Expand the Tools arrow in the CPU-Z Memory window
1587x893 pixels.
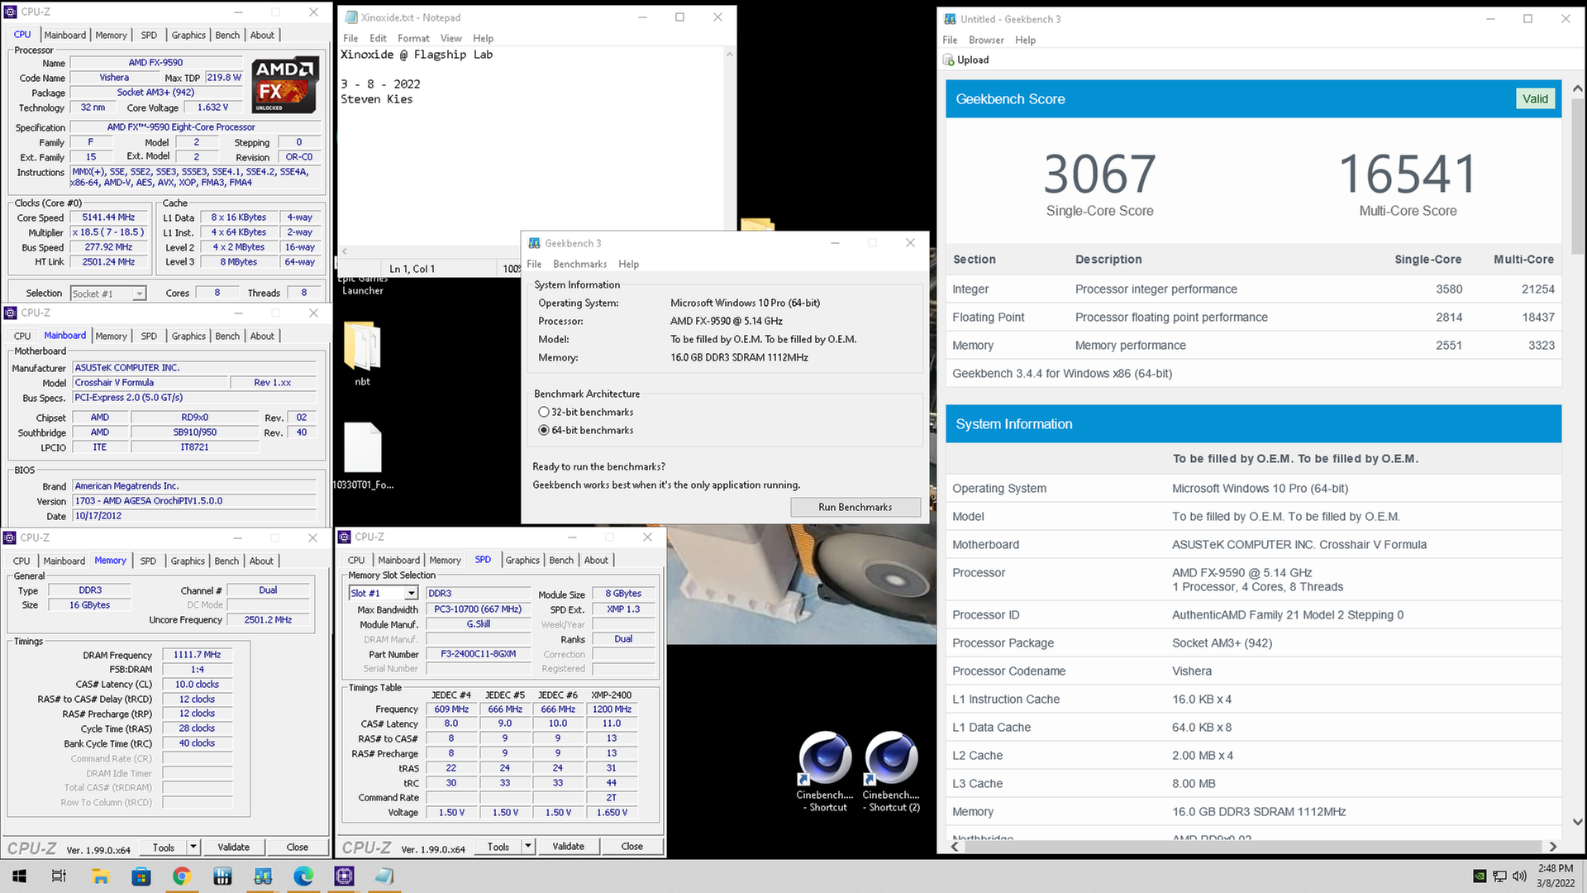point(193,847)
